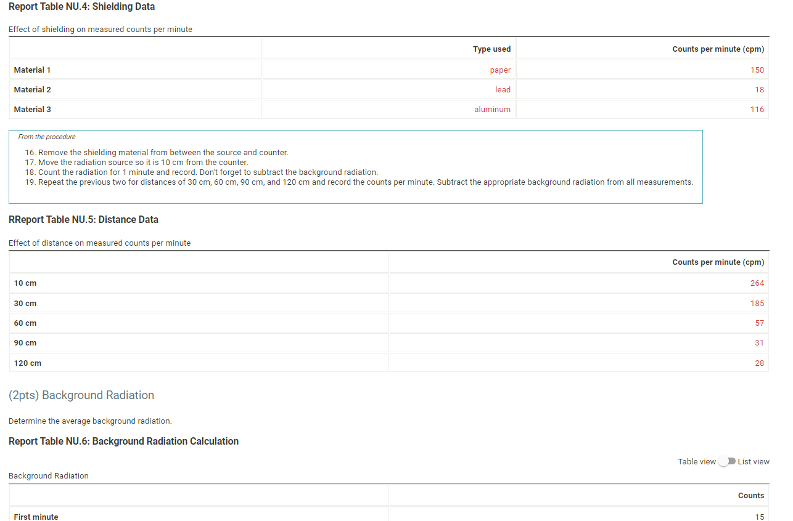Click the 'Background Radiation' section heading
793x521 pixels.
tap(81, 395)
